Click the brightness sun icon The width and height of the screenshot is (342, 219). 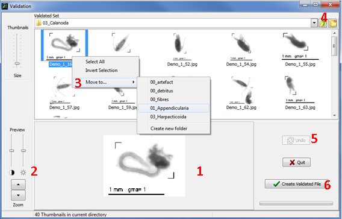[23, 173]
